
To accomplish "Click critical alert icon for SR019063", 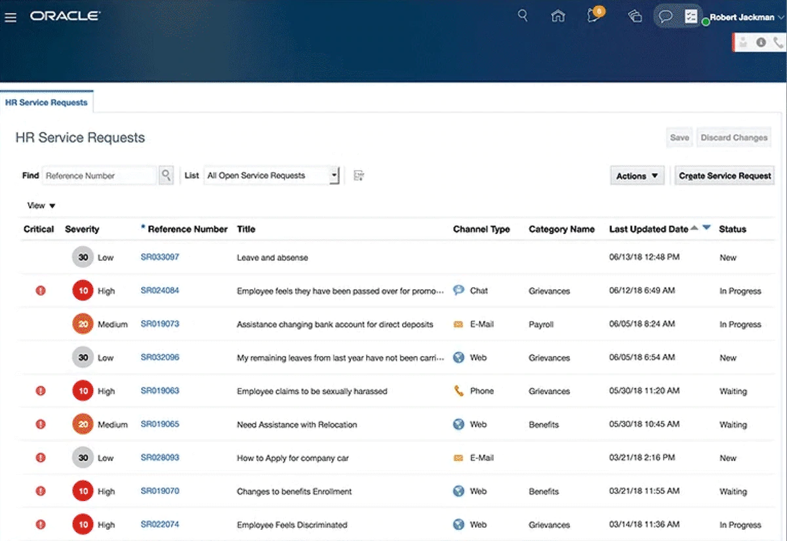I will coord(41,391).
